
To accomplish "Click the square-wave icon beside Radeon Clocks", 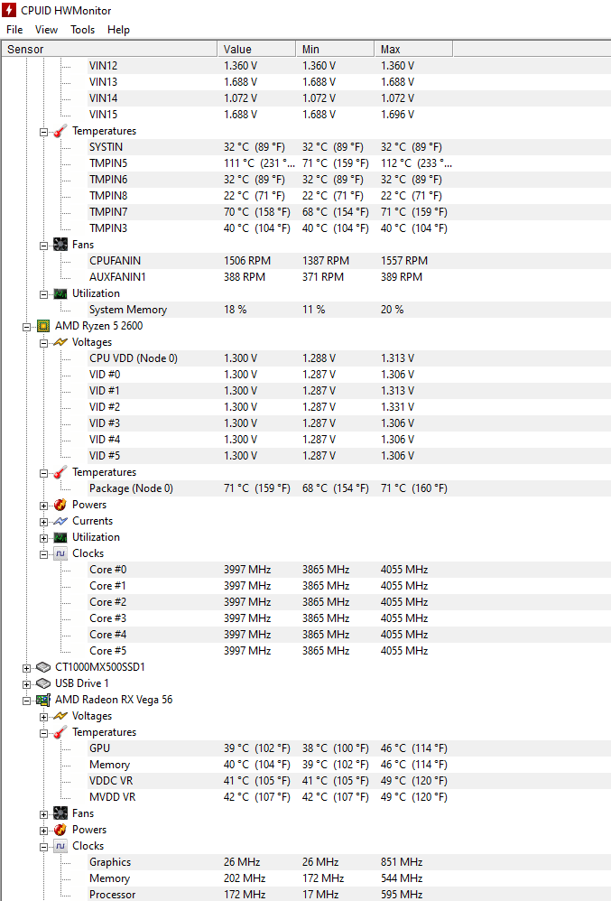I will click(60, 847).
